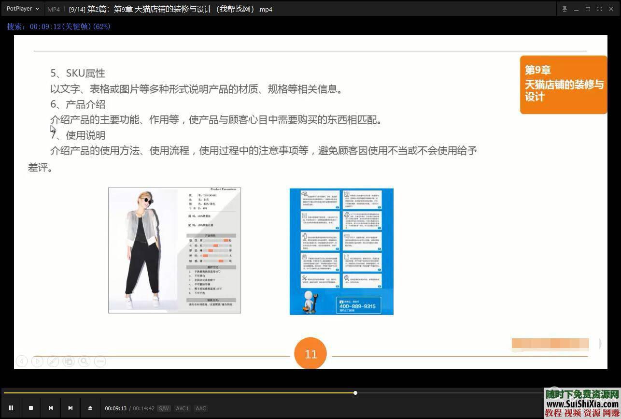Viewport: 621px width, 419px height.
Task: Skip to the next file in playlist
Action: (71, 408)
